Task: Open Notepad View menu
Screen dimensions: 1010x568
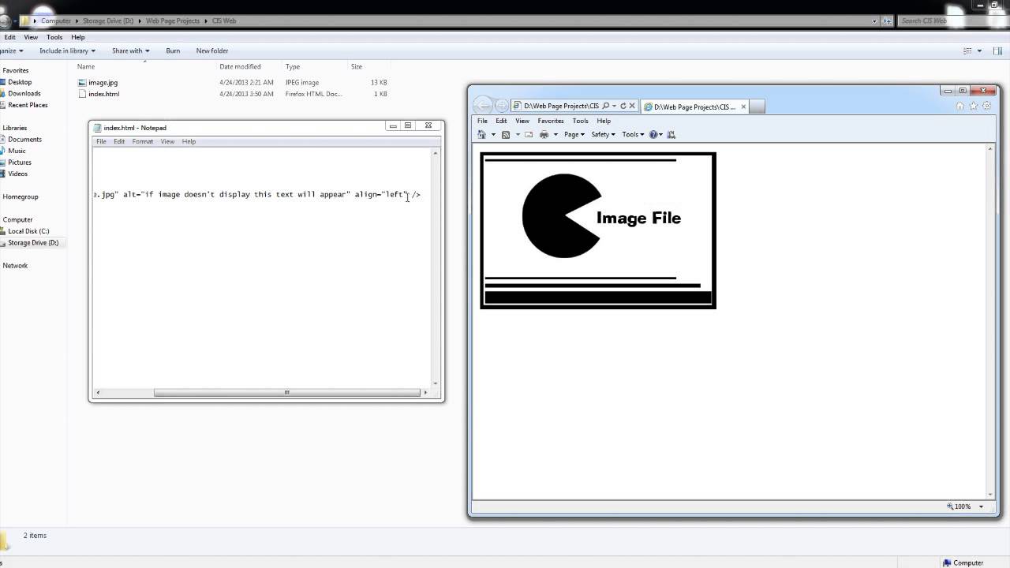Action: pyautogui.click(x=167, y=141)
